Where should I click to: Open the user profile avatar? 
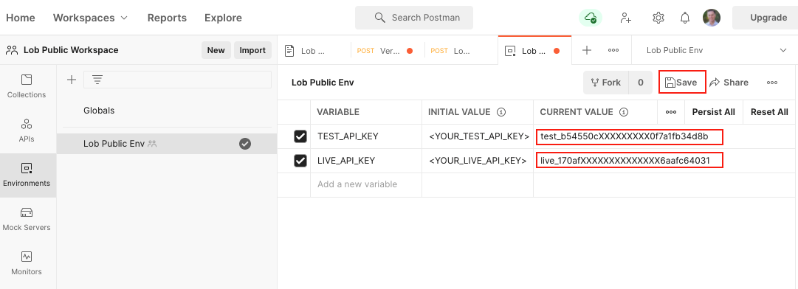(712, 18)
